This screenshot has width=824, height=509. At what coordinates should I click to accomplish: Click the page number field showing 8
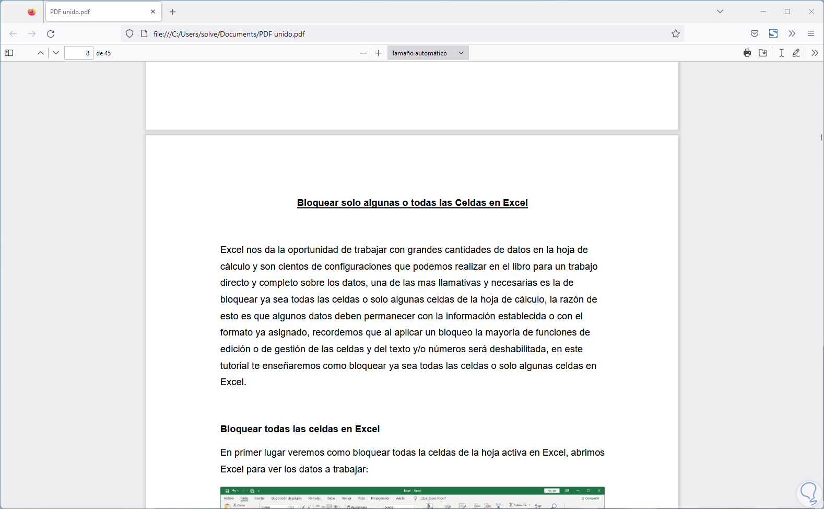click(x=78, y=53)
